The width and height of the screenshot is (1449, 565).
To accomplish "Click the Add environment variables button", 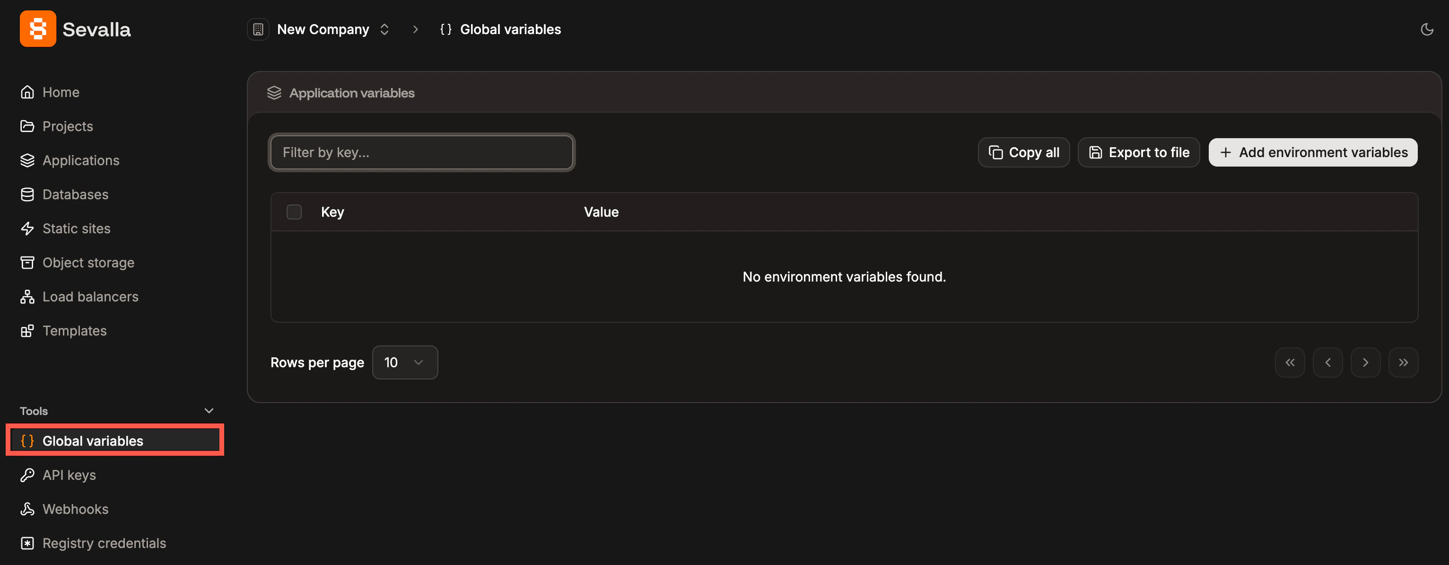I will coord(1312,152).
